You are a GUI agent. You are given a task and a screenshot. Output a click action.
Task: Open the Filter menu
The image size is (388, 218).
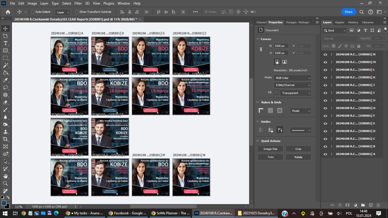pyautogui.click(x=78, y=3)
